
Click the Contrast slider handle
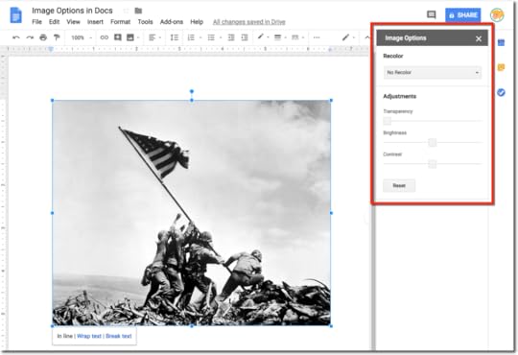[x=432, y=164]
